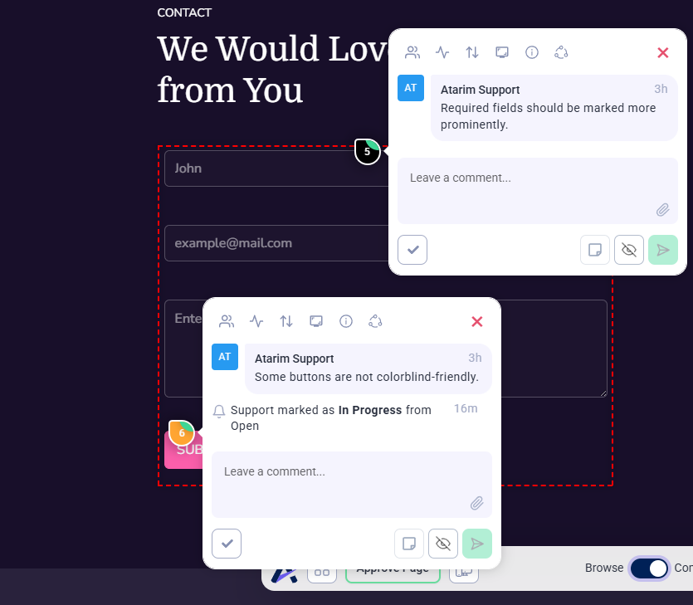Open status pulse menu in colorblind-friendly popup
Screen dimensions: 693x605
pyautogui.click(x=256, y=321)
